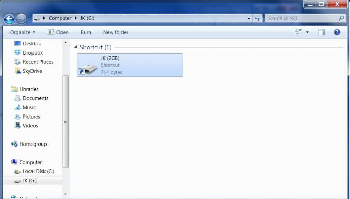Select the JK (G:) breadcrumb segment
The height and width of the screenshot is (199, 350).
coord(87,18)
